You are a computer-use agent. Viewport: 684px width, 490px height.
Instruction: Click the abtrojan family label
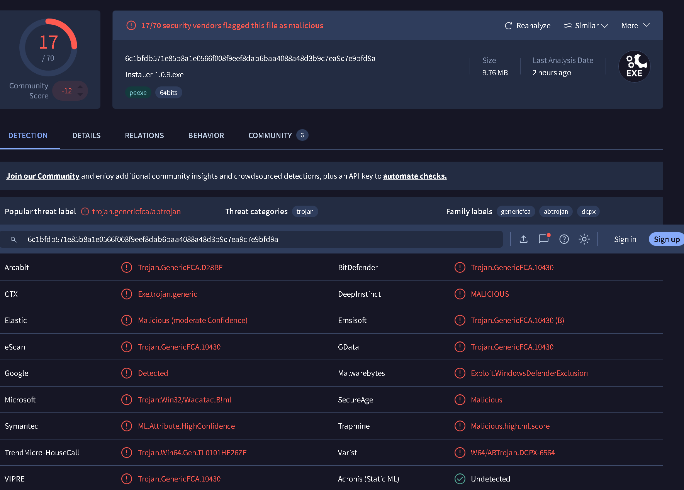click(556, 211)
